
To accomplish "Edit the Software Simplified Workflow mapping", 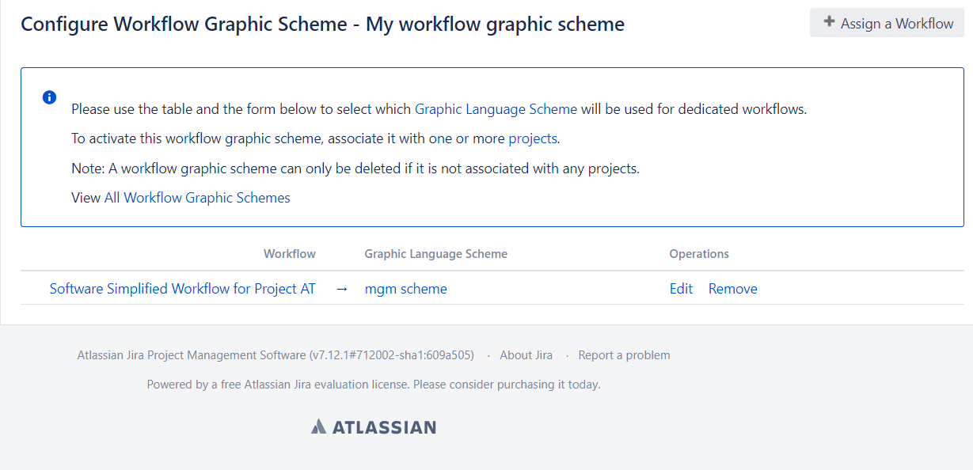I will [x=681, y=289].
